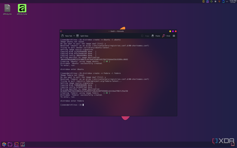
Task: Click 'distrobox create -n Ubuntu -i ubuntu' command line
Action: pos(102,40)
